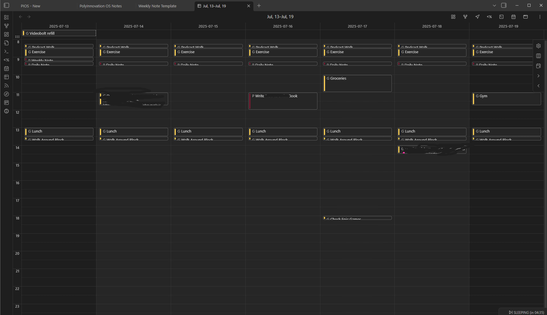Click the compass icon in left ribbon
The image size is (547, 315).
coord(6,94)
